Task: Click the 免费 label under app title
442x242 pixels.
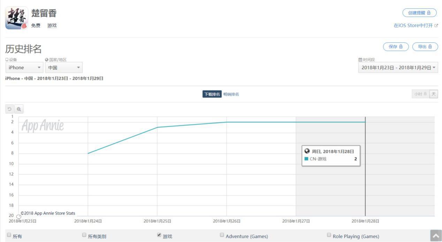Action: pyautogui.click(x=36, y=25)
